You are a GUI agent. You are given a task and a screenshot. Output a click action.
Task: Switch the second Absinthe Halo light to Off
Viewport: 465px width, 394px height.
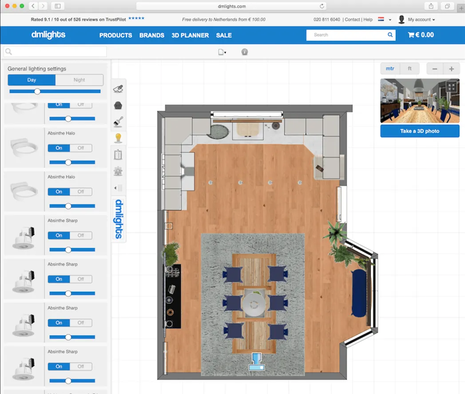tap(81, 191)
